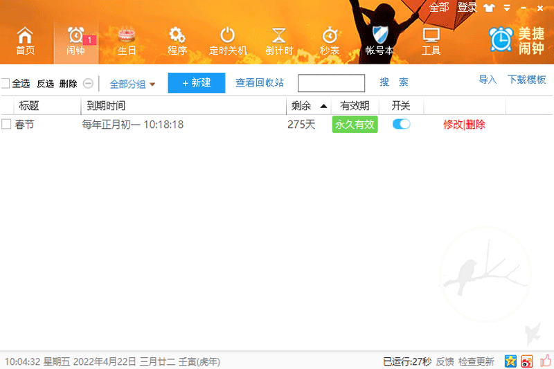
Task: Click 登录 to log in
Action: (x=467, y=8)
